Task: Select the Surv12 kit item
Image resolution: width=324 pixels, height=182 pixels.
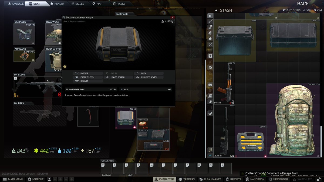Action: click(154, 145)
